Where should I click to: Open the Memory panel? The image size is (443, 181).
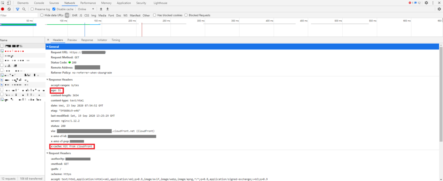(106, 3)
